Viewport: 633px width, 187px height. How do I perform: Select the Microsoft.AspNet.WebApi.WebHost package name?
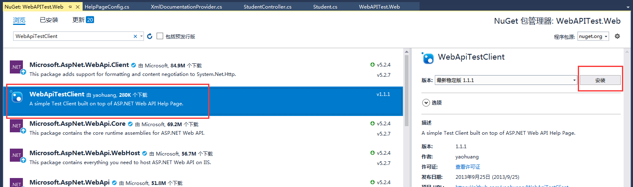click(85, 153)
